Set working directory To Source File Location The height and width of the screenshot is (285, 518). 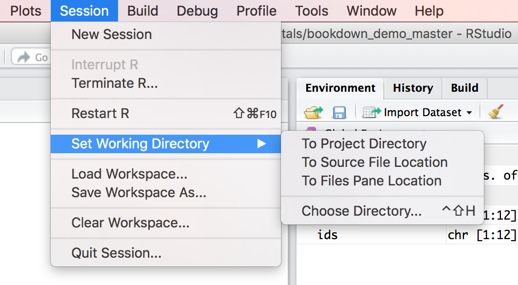(382, 162)
